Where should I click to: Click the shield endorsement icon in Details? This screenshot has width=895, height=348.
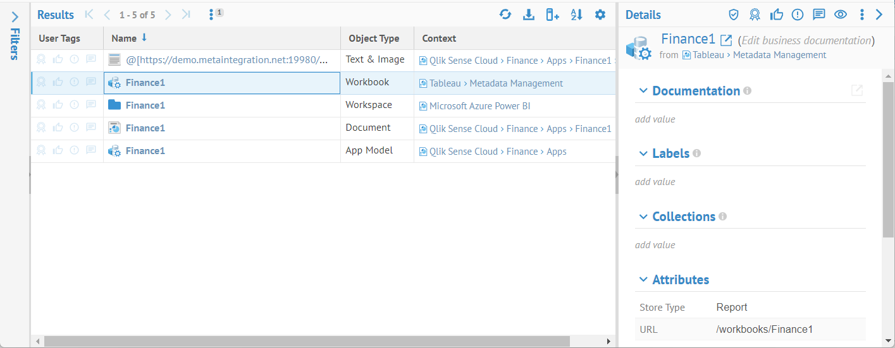tap(734, 15)
